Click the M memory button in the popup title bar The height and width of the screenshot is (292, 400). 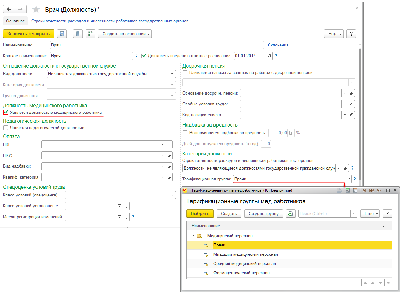tap(364, 190)
